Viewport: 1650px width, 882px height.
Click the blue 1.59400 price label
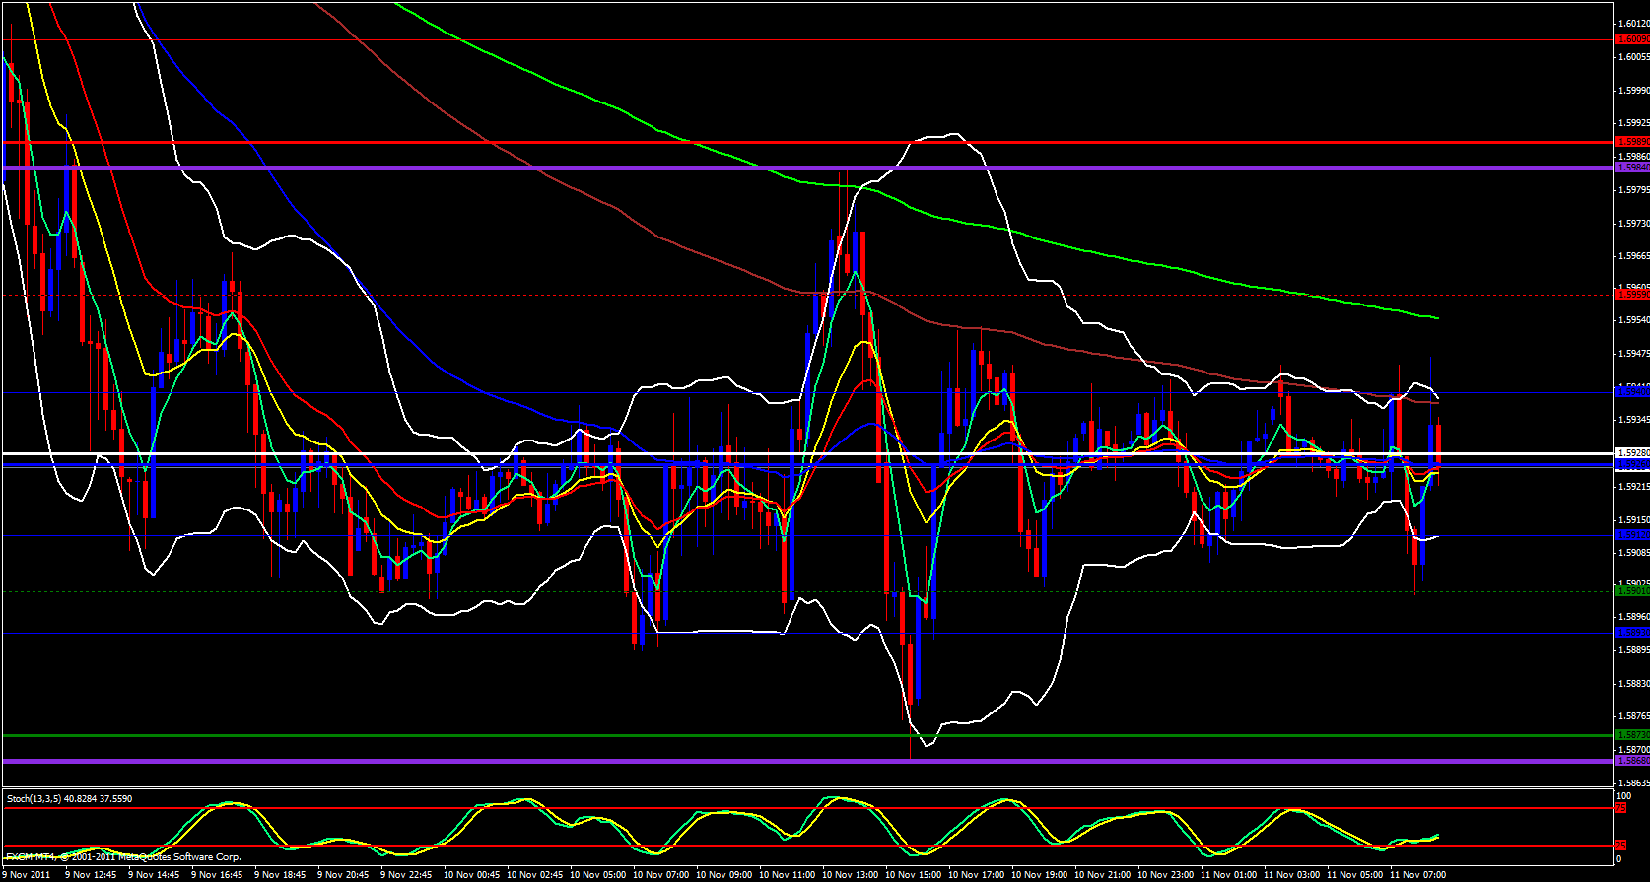click(1631, 392)
